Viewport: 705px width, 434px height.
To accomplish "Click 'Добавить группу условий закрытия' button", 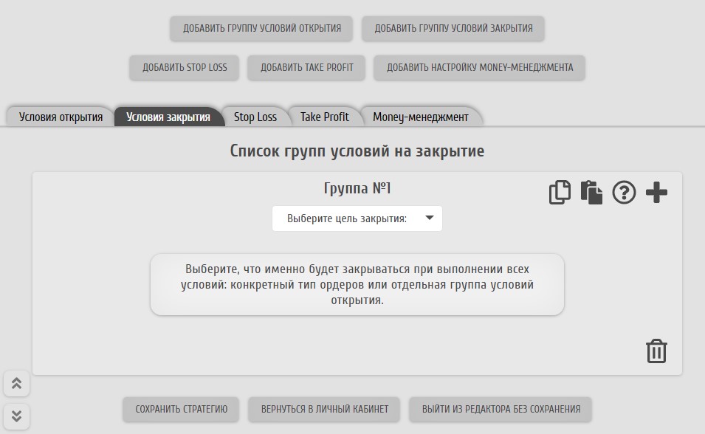I will 453,29.
